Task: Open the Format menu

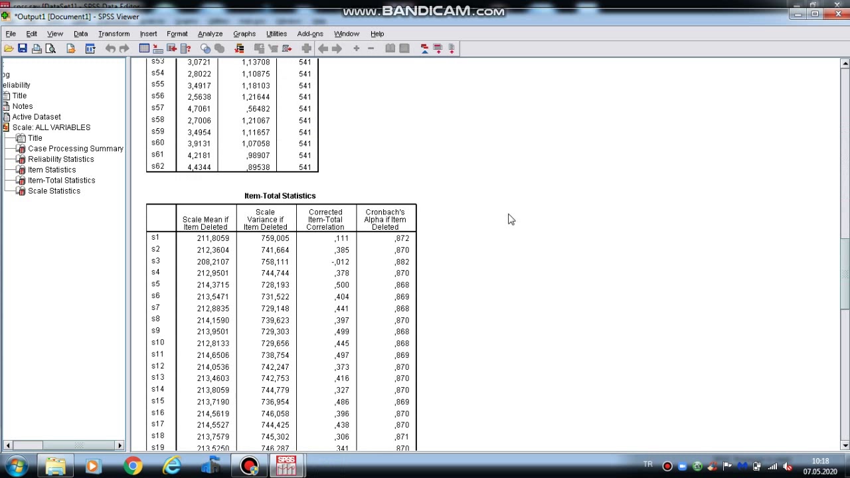Action: 177,33
